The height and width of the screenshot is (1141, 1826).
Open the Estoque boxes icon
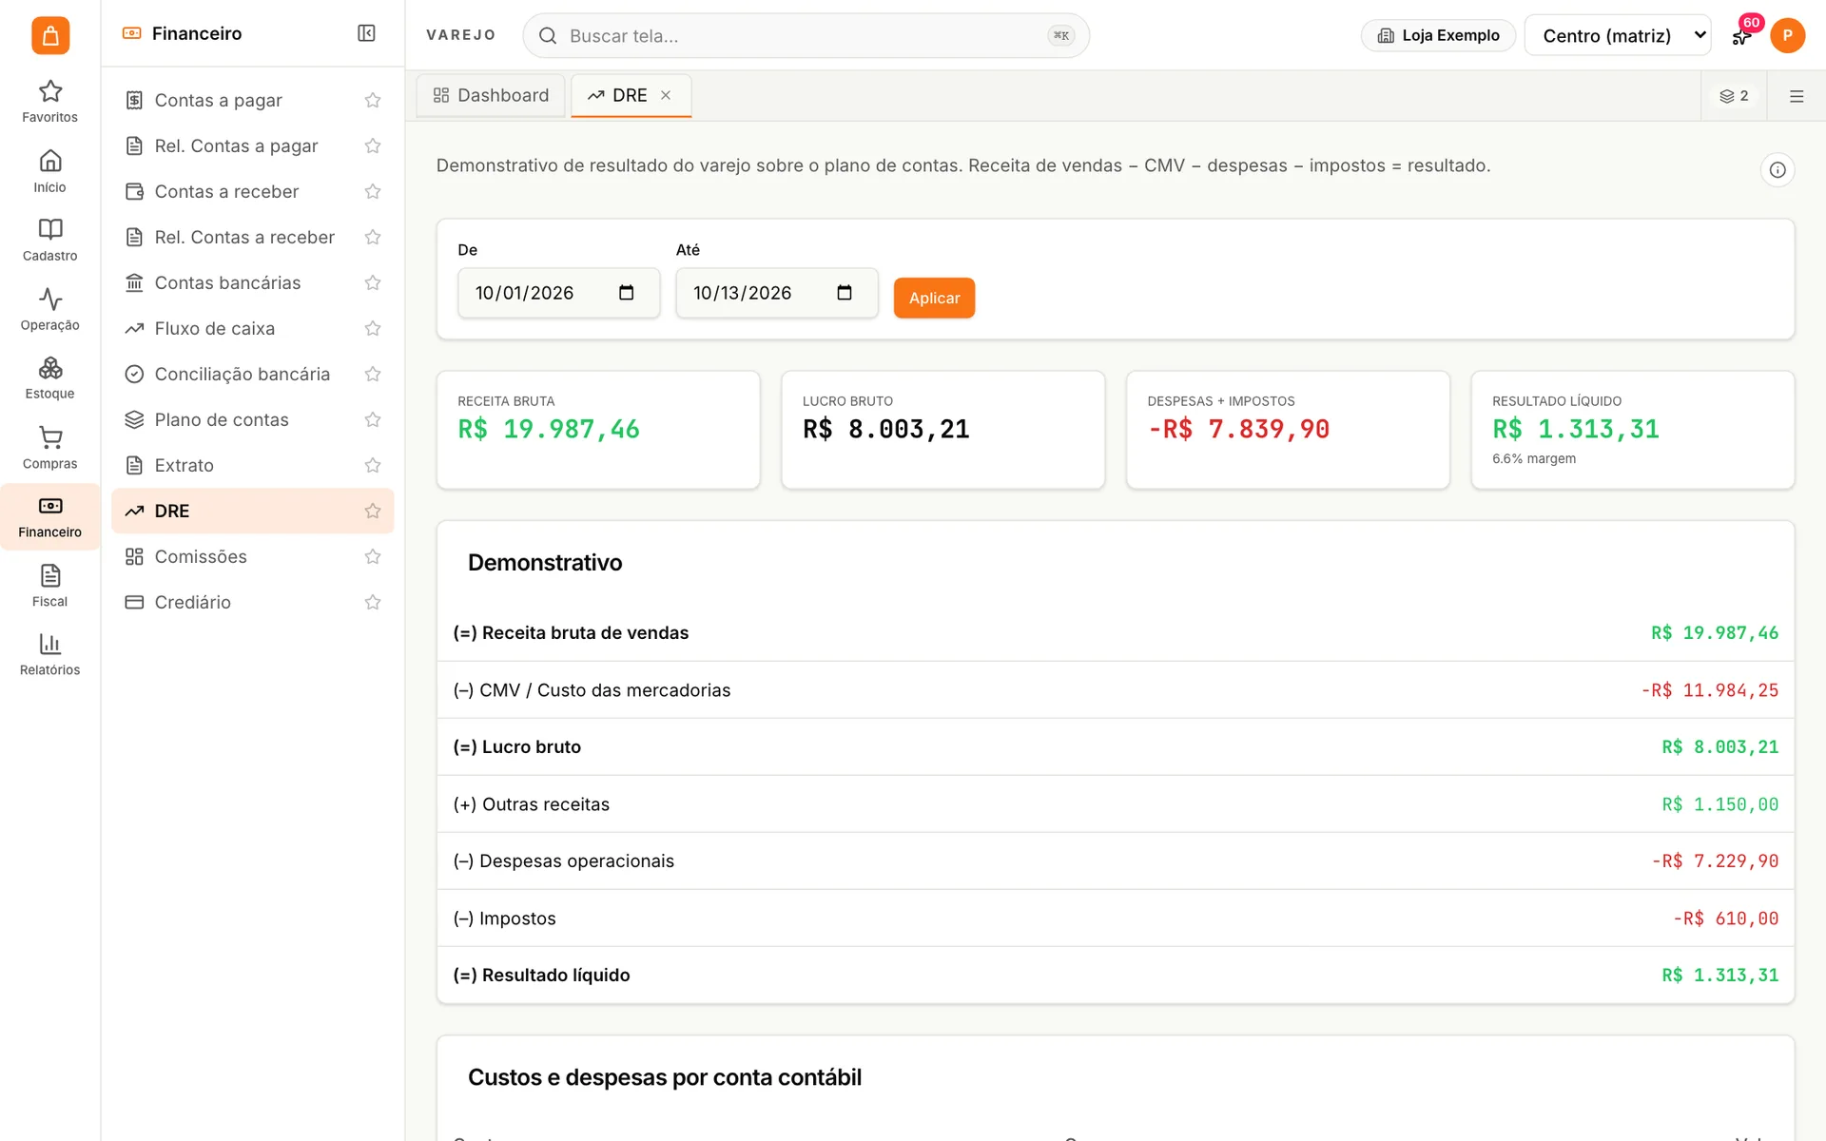pos(49,378)
